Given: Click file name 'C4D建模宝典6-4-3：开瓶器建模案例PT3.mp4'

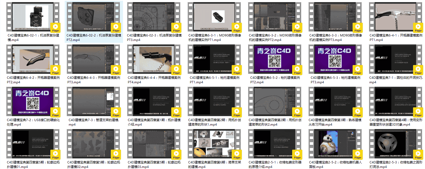Looking at the screenshot, I should click(x=94, y=80).
